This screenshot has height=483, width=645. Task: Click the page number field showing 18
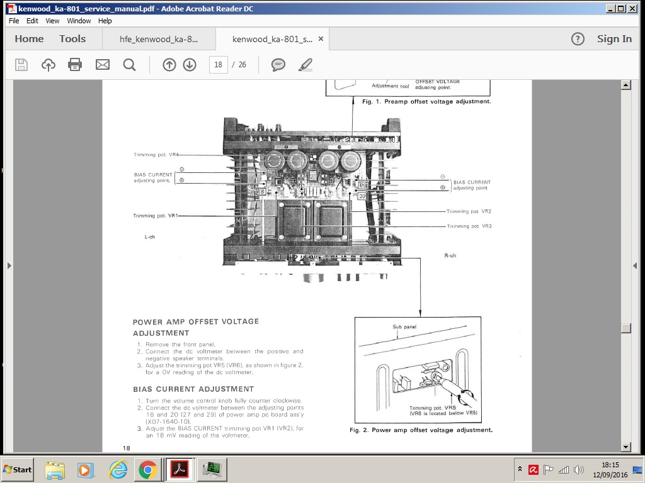click(x=219, y=65)
